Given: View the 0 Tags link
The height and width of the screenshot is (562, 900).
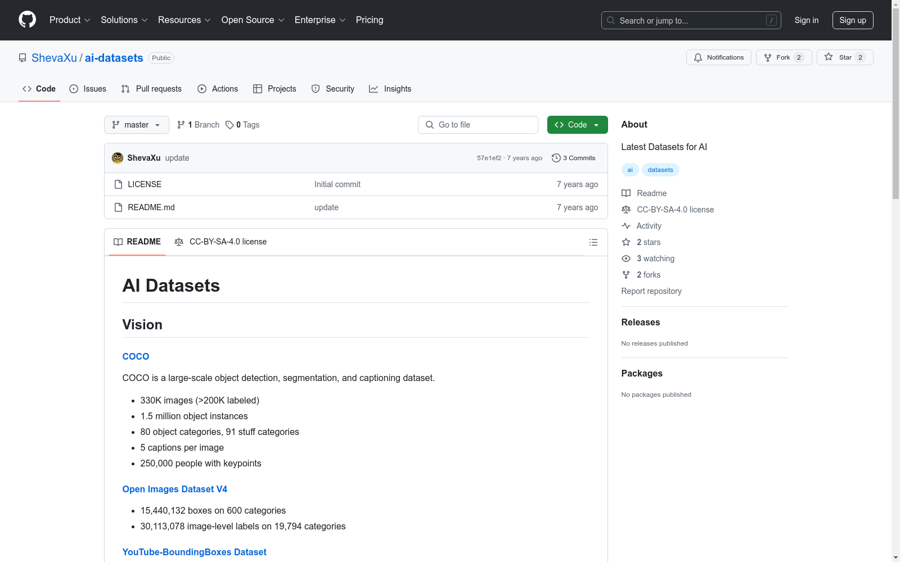Looking at the screenshot, I should (242, 125).
